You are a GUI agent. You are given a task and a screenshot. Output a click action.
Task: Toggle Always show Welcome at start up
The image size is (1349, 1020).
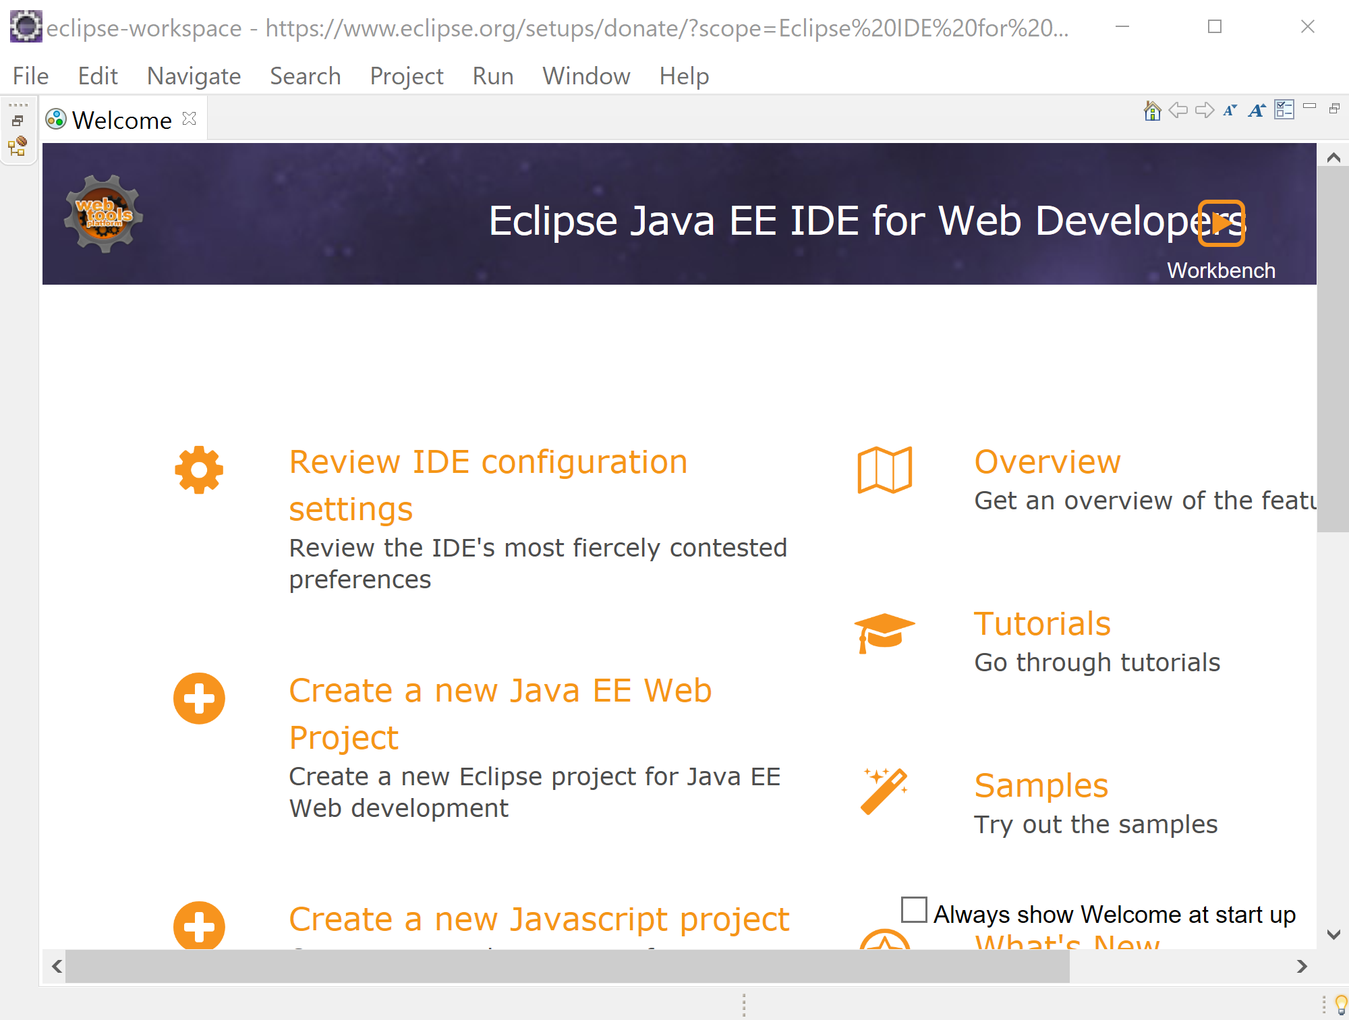click(914, 910)
